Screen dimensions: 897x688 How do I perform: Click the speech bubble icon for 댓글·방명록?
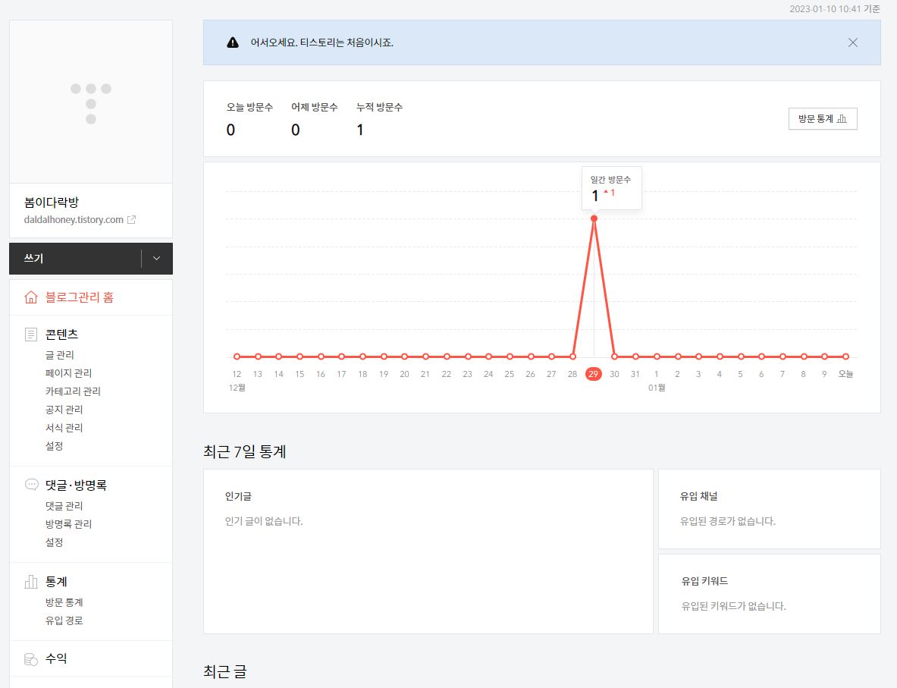click(x=31, y=485)
